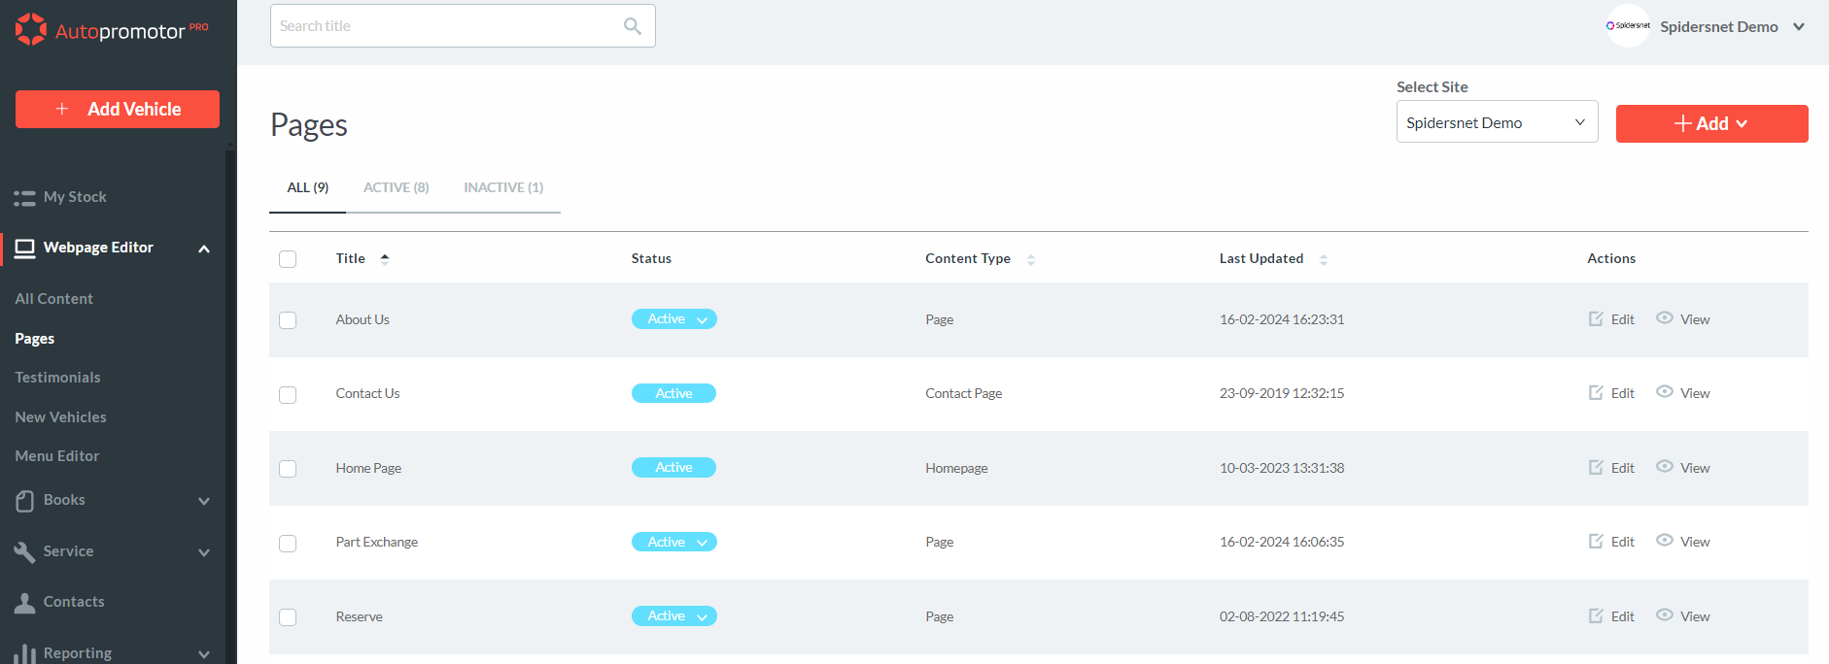This screenshot has width=1829, height=664.
Task: Click the eye view icon for Part Exchange
Action: tap(1665, 541)
